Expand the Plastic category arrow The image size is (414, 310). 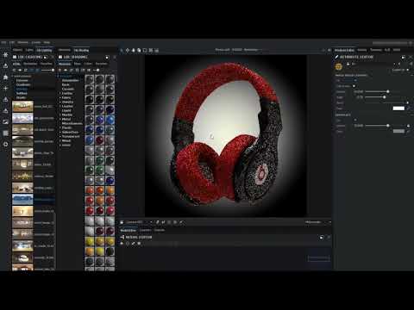[x=60, y=127]
